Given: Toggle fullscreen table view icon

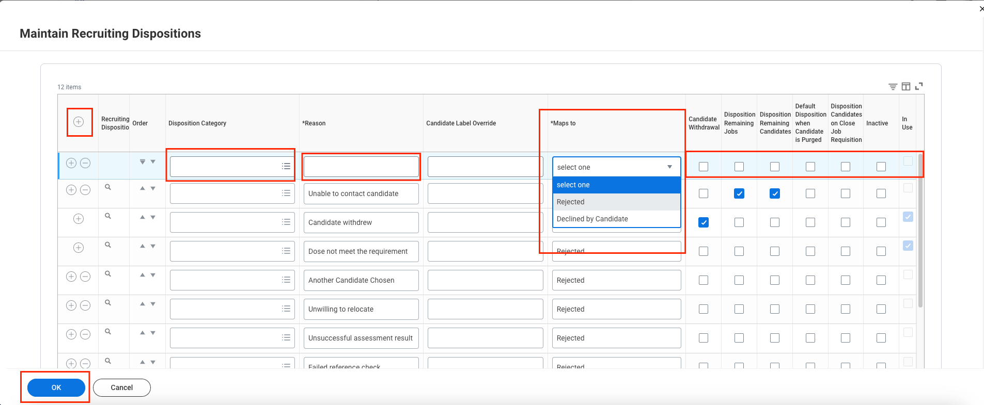Looking at the screenshot, I should (919, 86).
